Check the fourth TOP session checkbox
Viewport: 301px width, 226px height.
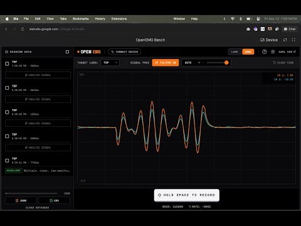tap(7, 136)
